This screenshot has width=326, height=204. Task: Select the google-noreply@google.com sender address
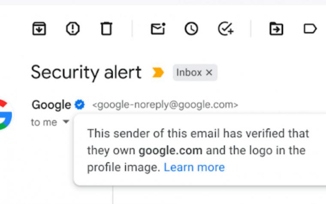165,105
